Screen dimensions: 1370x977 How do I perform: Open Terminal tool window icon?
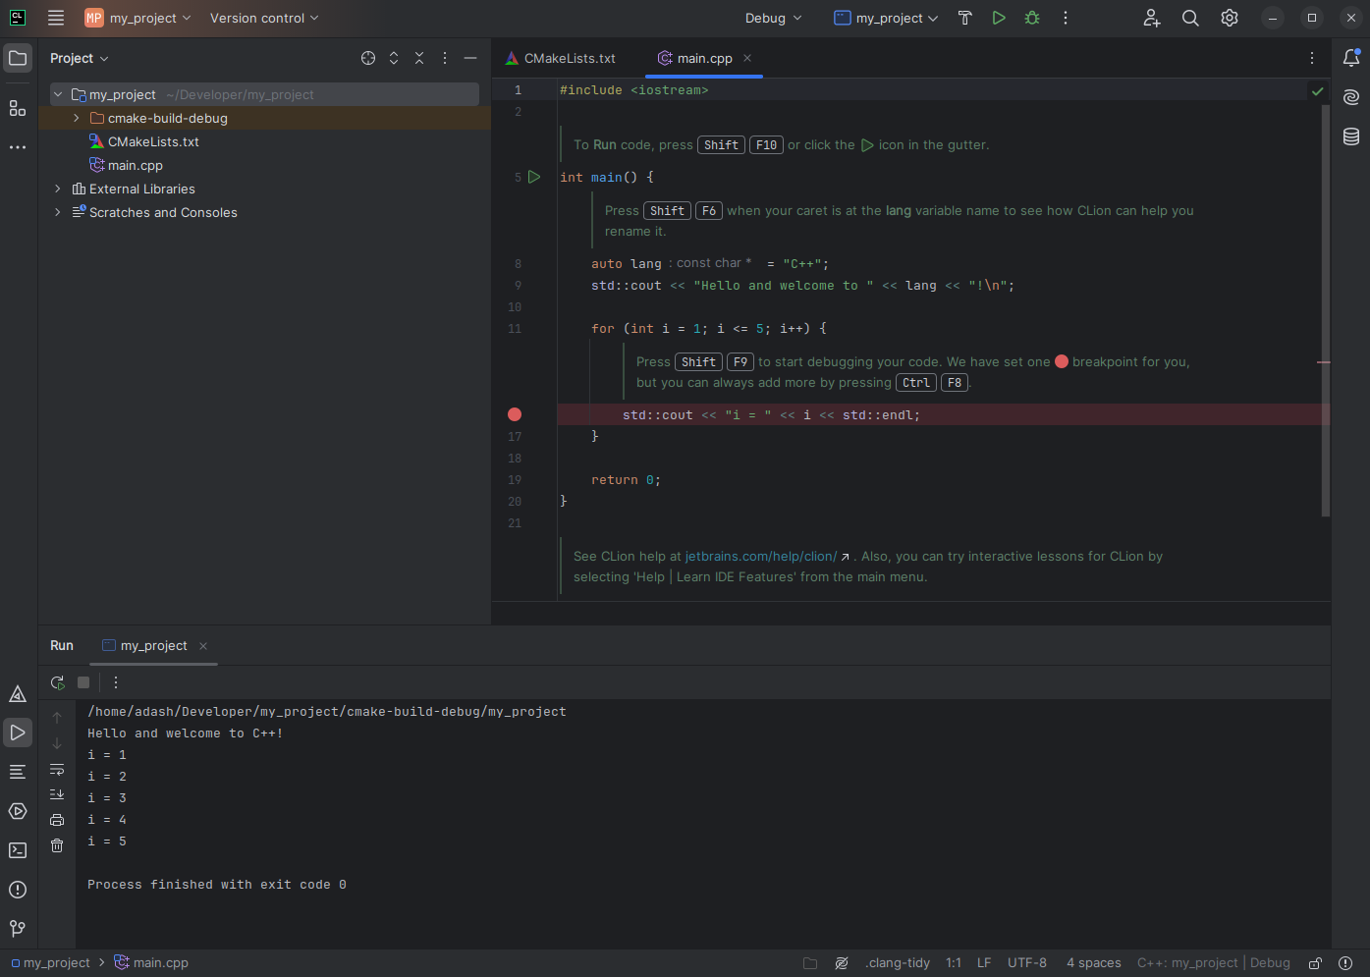[x=18, y=850]
